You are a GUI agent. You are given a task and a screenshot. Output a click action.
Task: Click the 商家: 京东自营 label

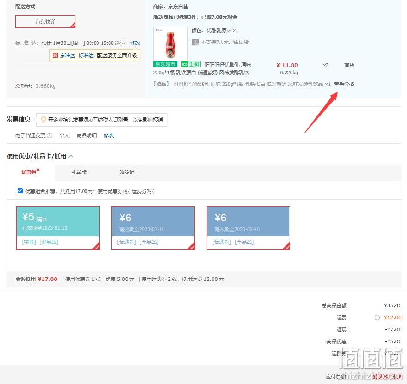click(170, 6)
